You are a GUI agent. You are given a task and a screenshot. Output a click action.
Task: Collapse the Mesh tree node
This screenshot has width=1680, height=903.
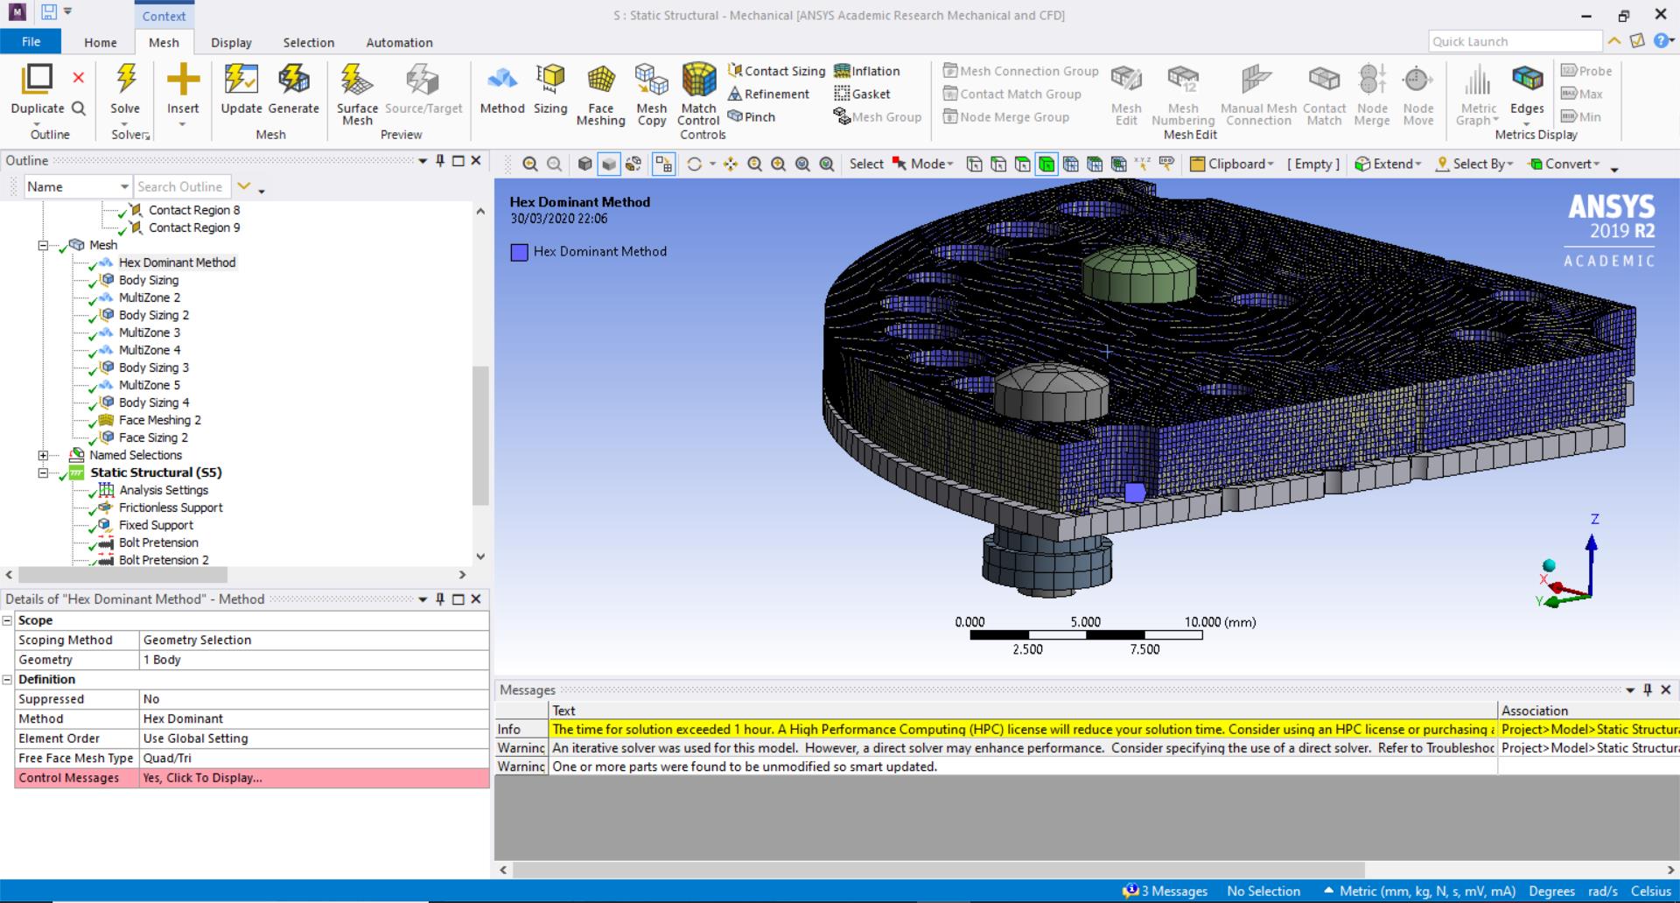point(43,245)
